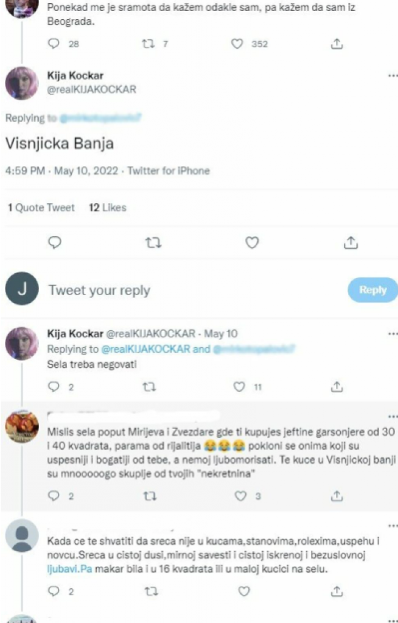Retweet the main Visnjicka Banja tweet
The height and width of the screenshot is (623, 398).
pos(153,243)
